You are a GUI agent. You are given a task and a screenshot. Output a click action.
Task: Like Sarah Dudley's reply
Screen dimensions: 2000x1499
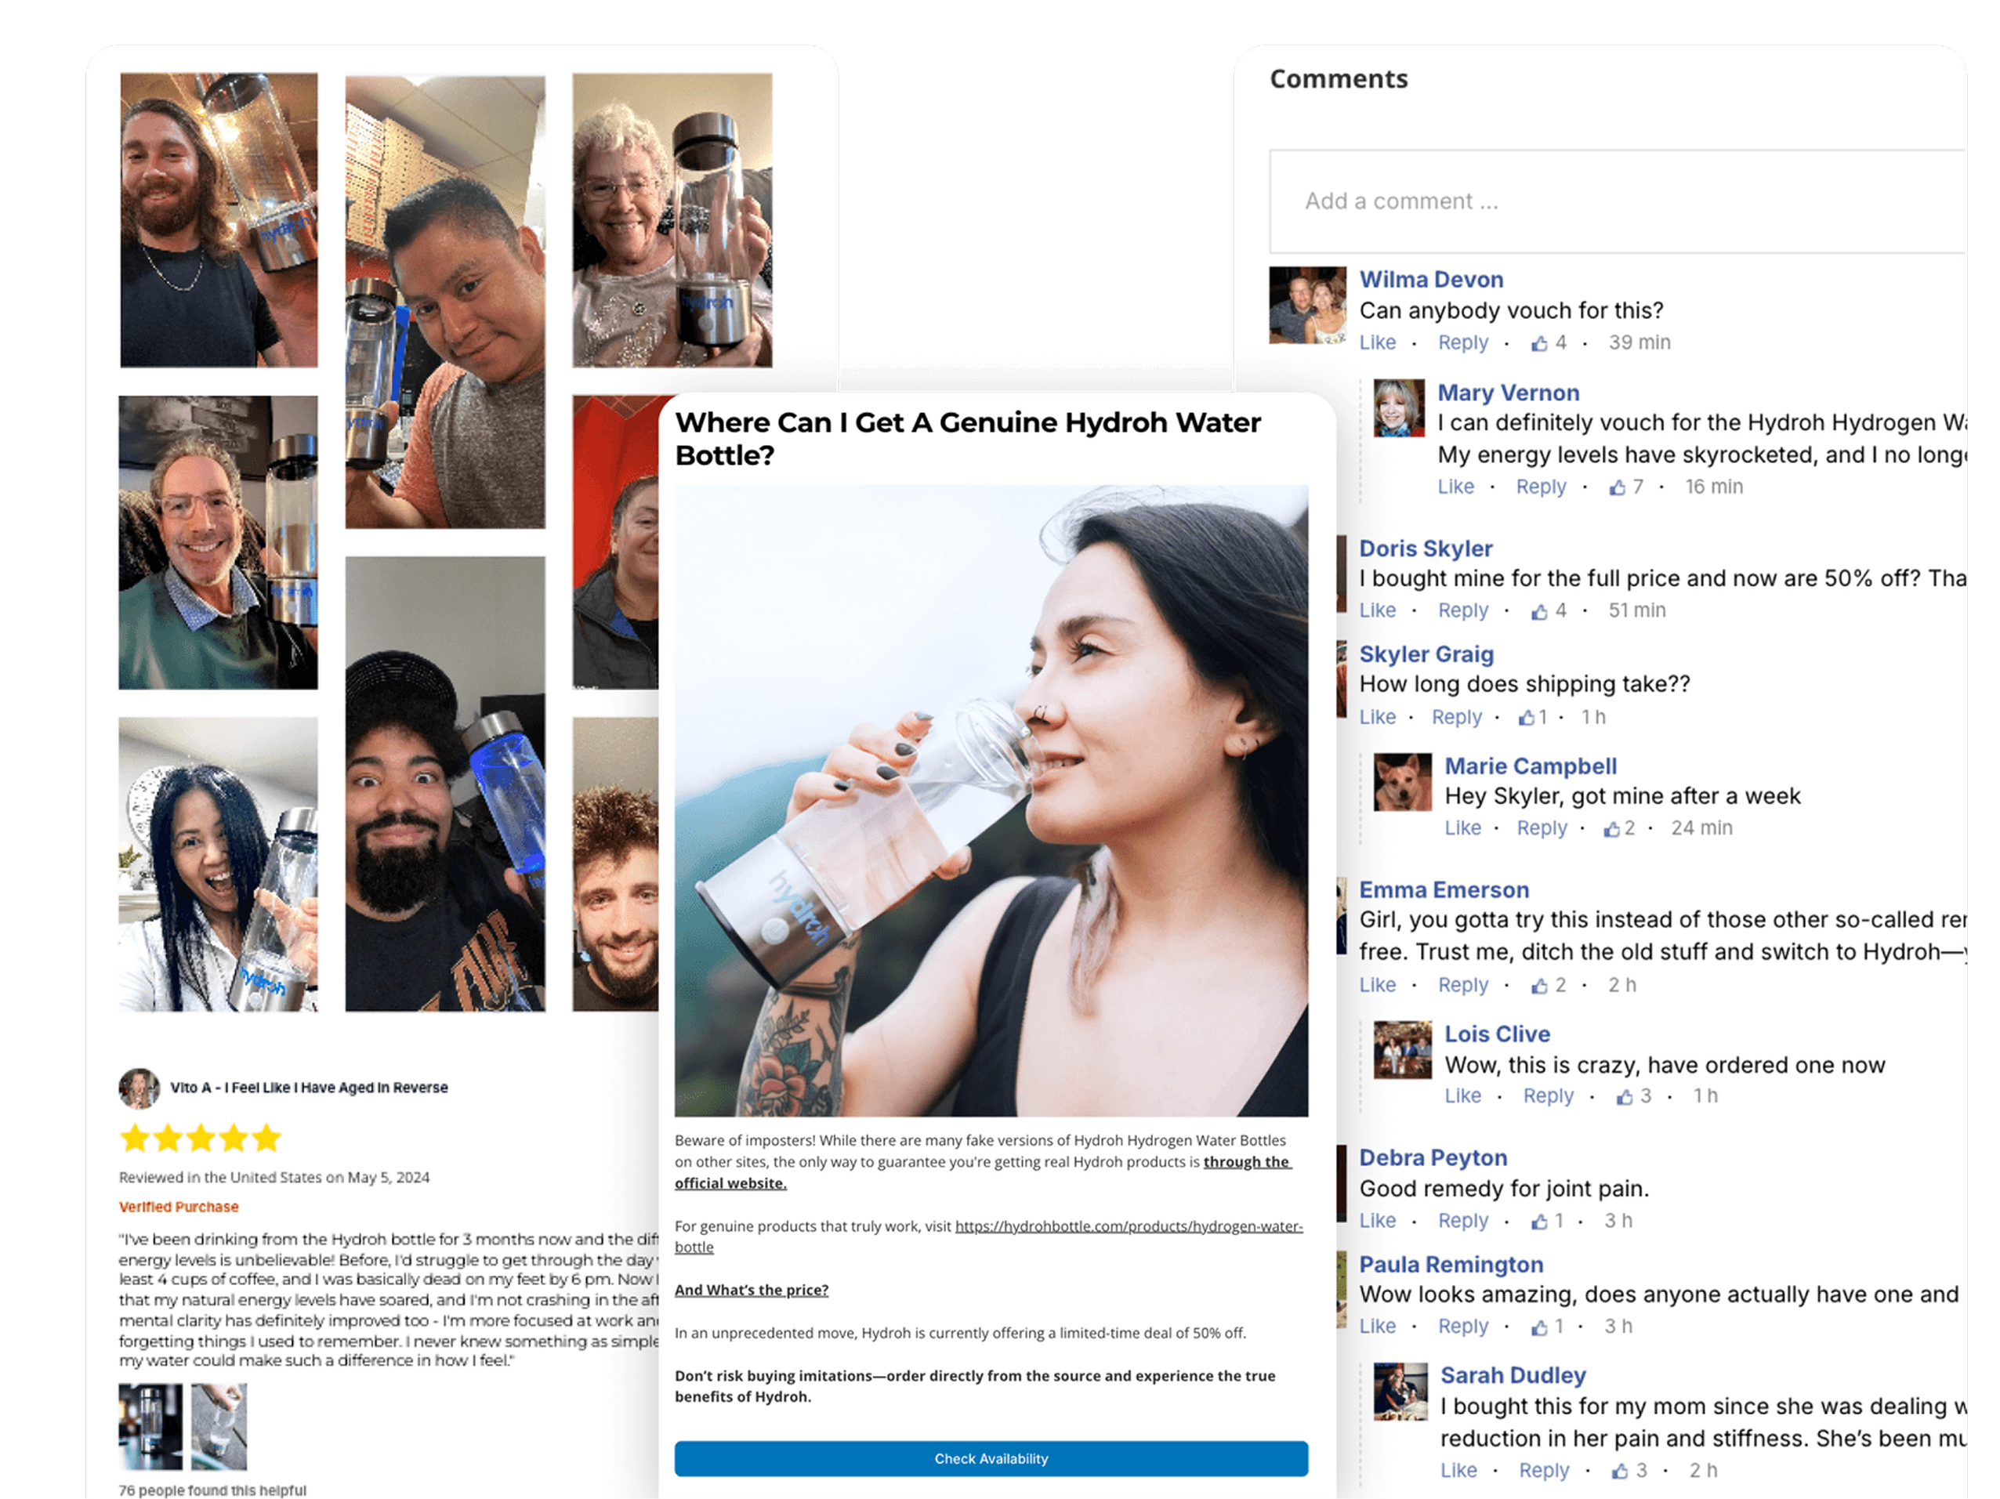(1458, 1470)
